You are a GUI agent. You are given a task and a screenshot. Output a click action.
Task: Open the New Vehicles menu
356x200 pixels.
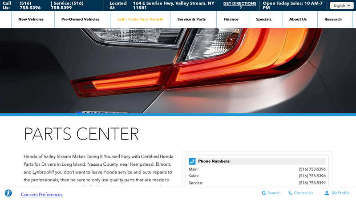coord(31,19)
